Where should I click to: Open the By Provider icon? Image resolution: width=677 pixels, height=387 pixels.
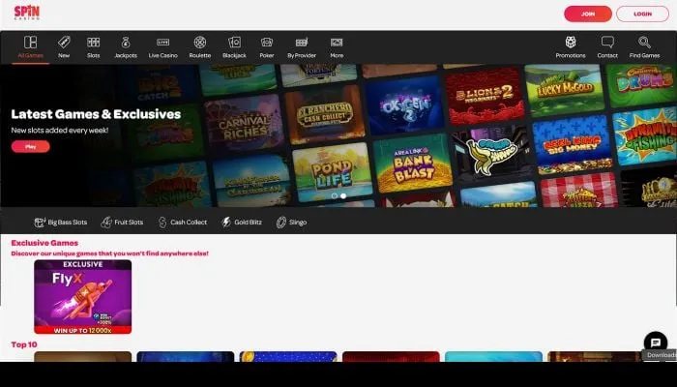(x=302, y=42)
